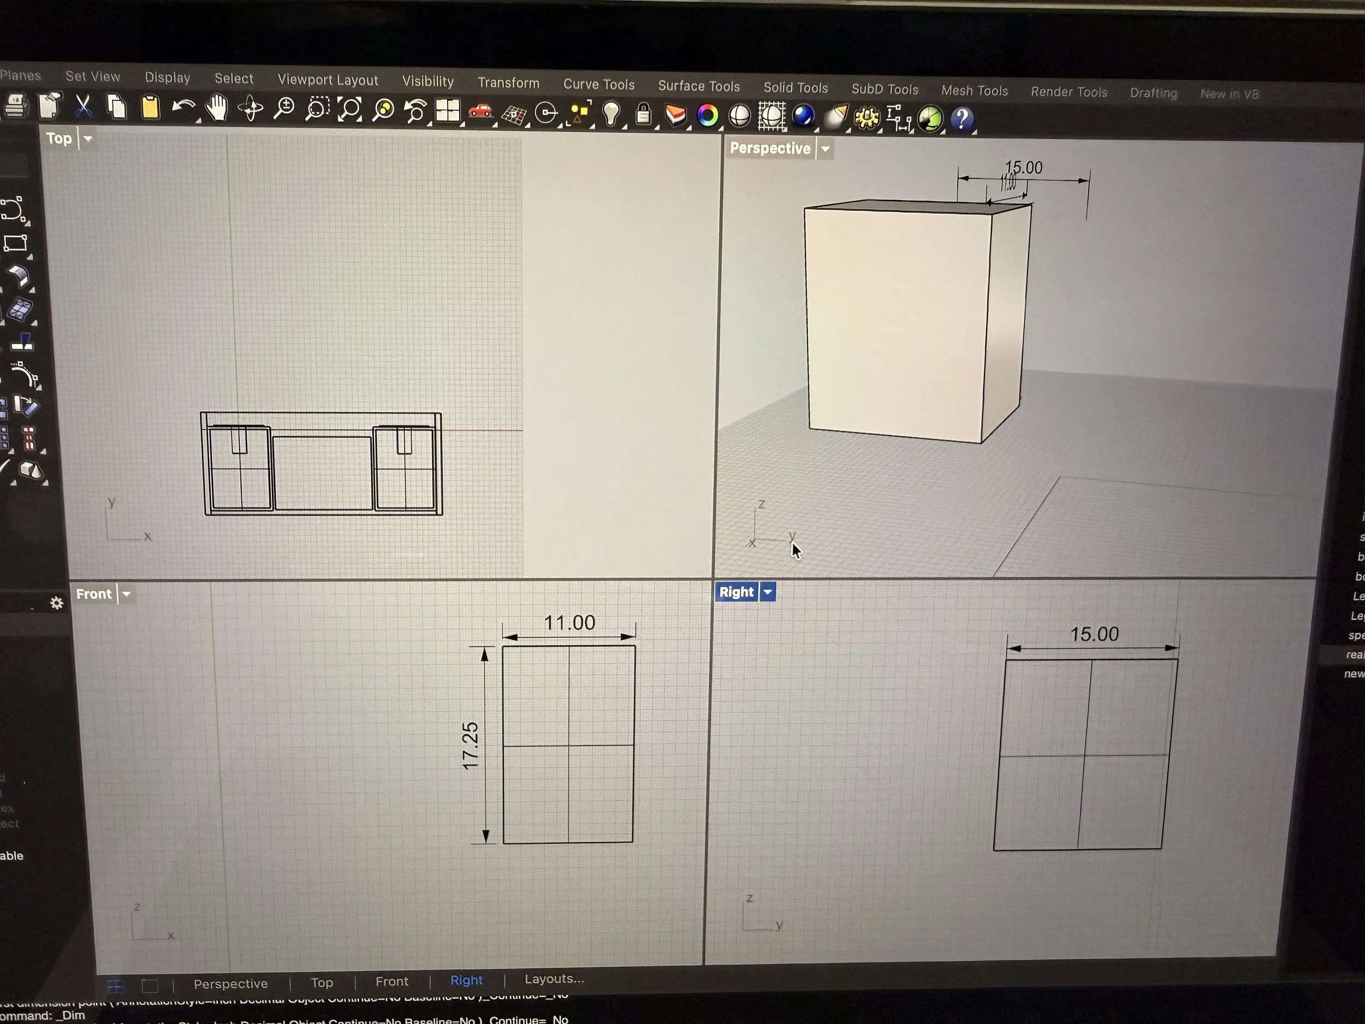Screen dimensions: 1365x1024
Task: Click the Cut scissors icon
Action: (x=84, y=106)
